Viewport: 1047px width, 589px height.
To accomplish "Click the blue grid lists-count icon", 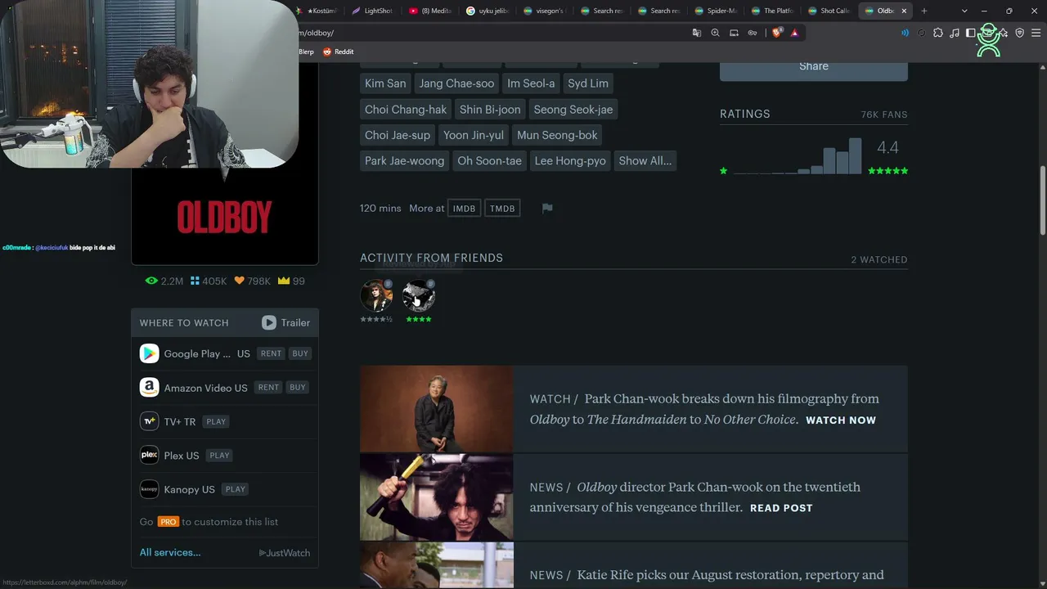I will point(195,281).
